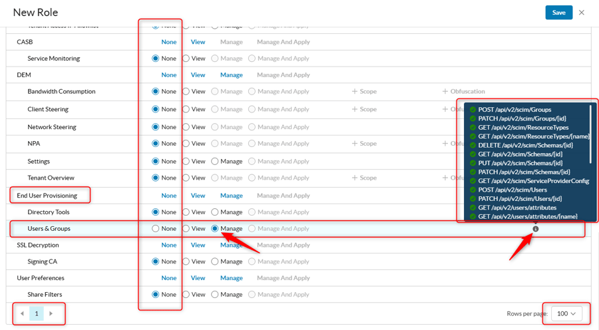Close the New Role dialog with X

[581, 13]
